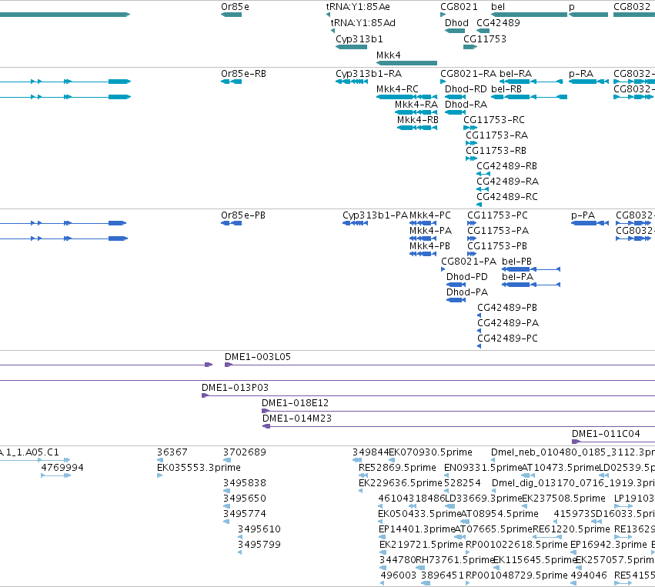Viewport: 655px width, 587px height.
Task: Select the Mkk4-PB protein label
Action: pos(429,246)
